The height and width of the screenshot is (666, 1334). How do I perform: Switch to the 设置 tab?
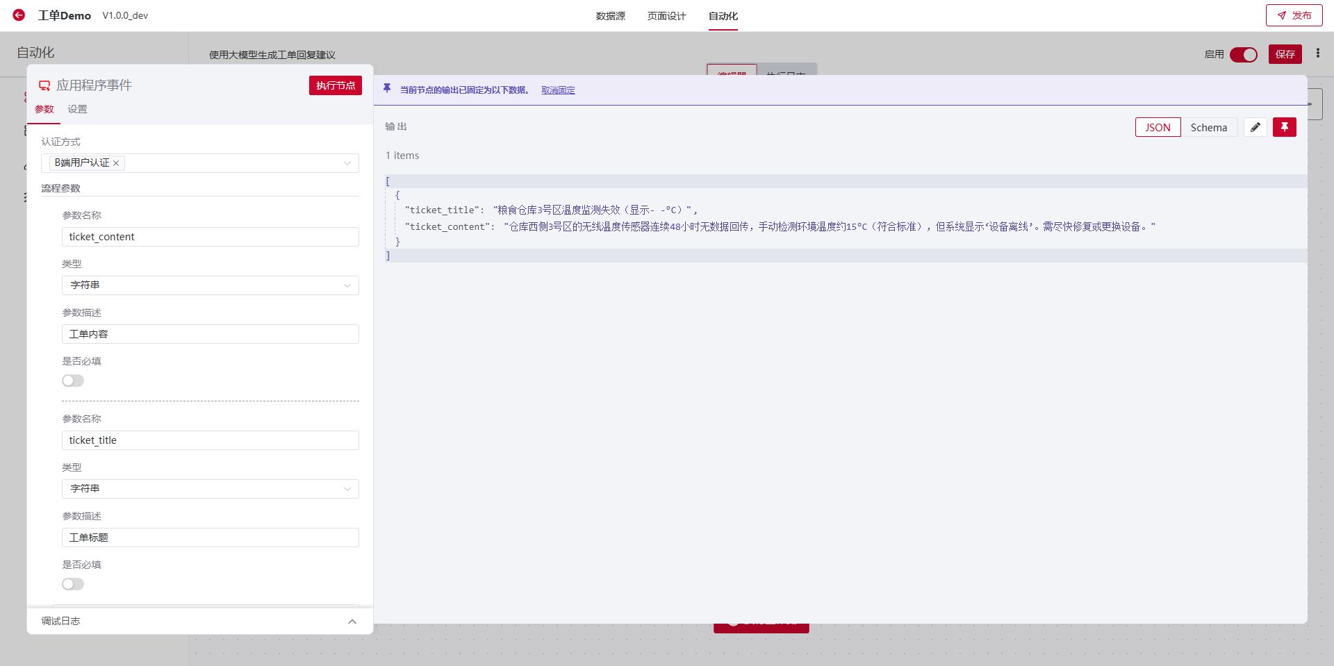click(x=77, y=109)
